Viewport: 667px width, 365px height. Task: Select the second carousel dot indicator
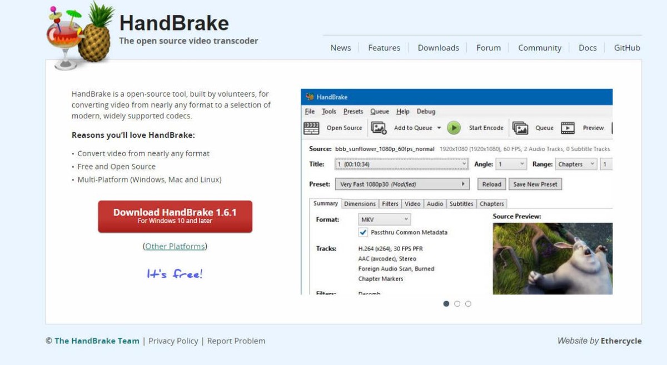tap(457, 304)
